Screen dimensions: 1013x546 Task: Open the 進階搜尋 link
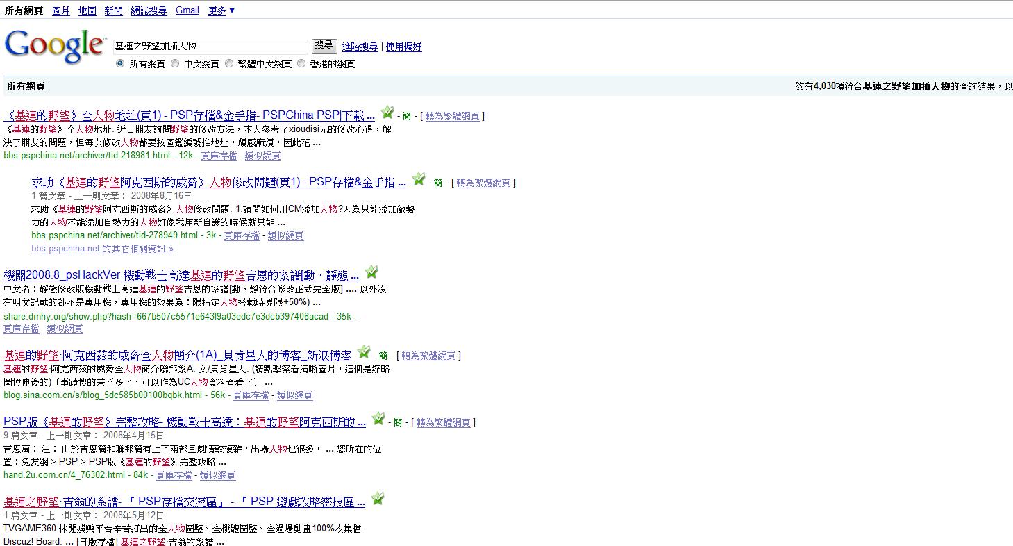(360, 47)
